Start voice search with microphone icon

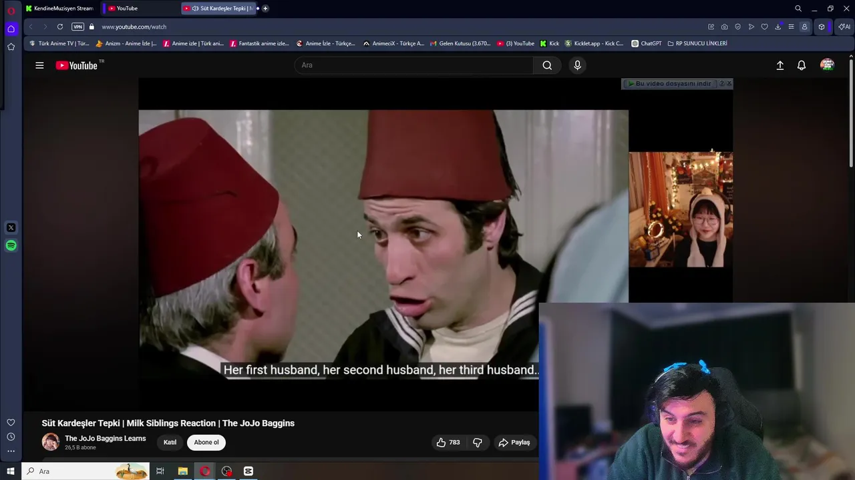coord(577,65)
